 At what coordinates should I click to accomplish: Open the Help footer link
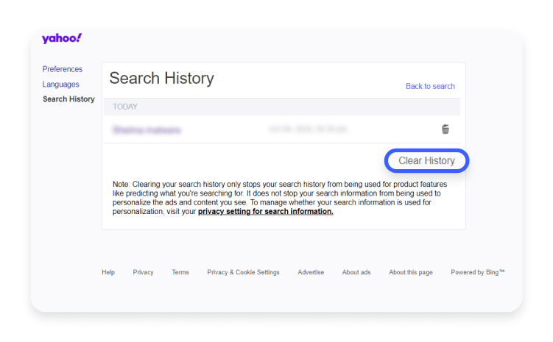(x=108, y=272)
